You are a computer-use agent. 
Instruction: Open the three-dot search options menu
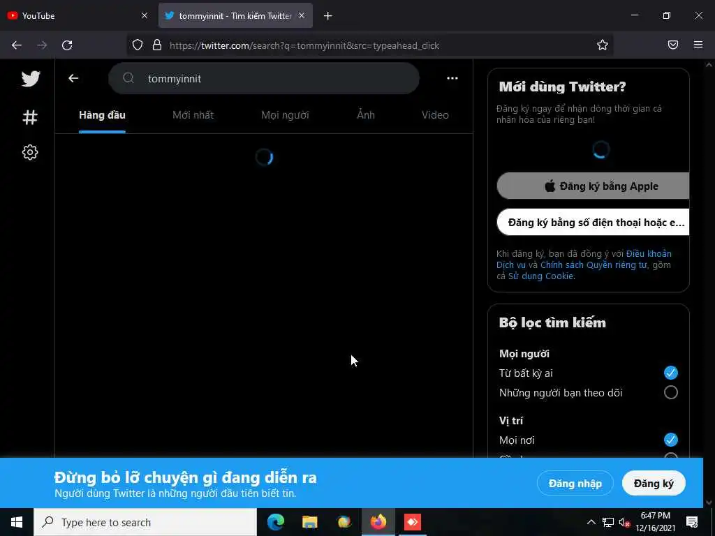tap(452, 78)
